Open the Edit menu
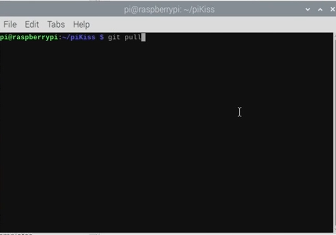The image size is (336, 235). pyautogui.click(x=32, y=24)
